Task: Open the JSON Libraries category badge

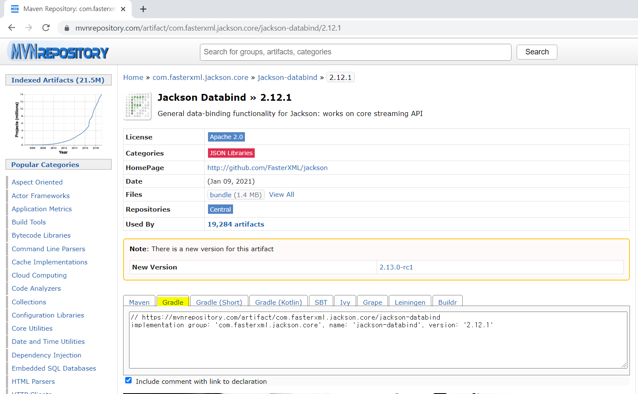Action: click(x=231, y=153)
